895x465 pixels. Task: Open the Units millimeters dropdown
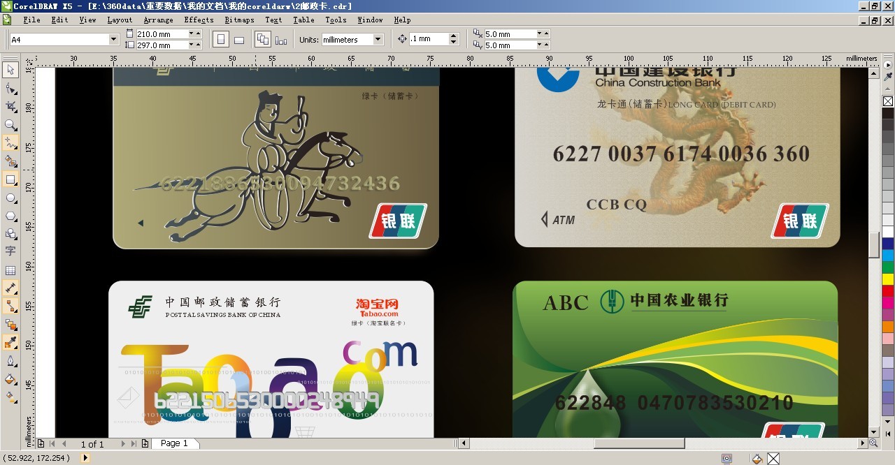pyautogui.click(x=378, y=40)
